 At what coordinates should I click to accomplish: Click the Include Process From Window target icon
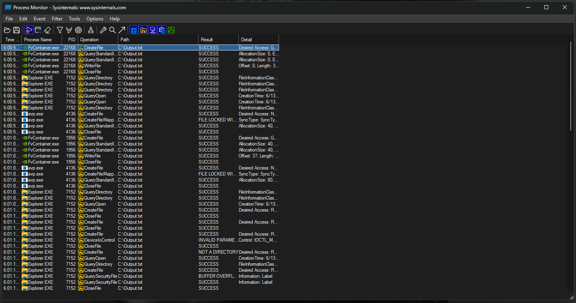point(78,30)
